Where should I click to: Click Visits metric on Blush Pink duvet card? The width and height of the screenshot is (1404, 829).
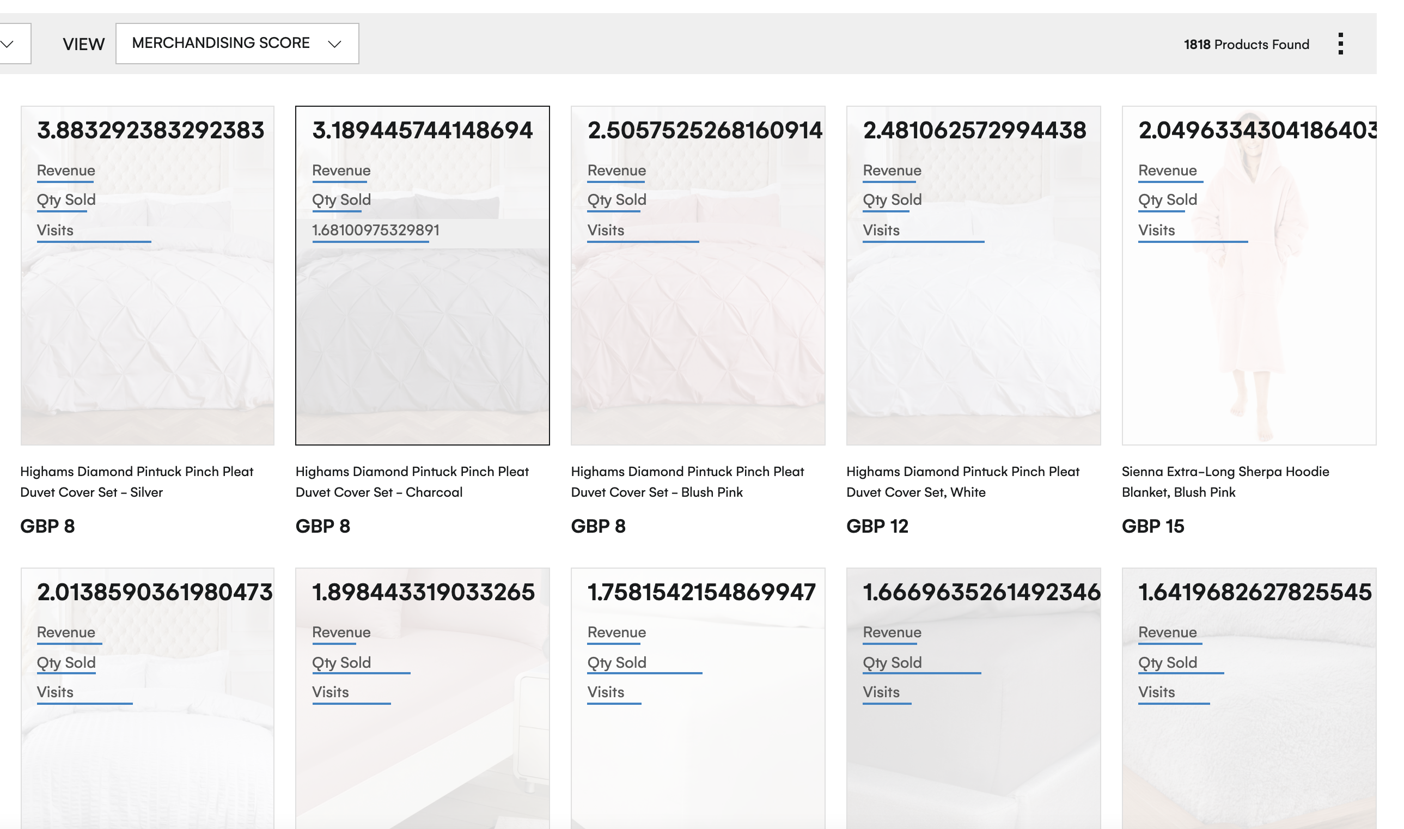tap(606, 230)
